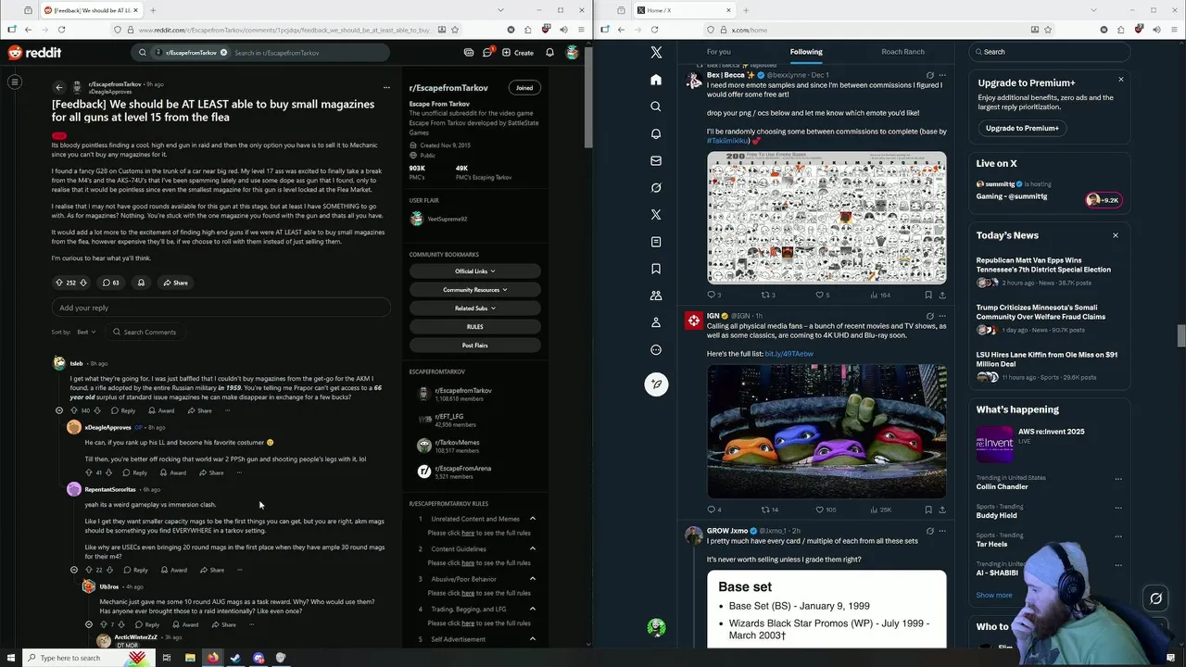Click the Reddit advertise icon in header
Image resolution: width=1186 pixels, height=667 pixels.
[469, 53]
